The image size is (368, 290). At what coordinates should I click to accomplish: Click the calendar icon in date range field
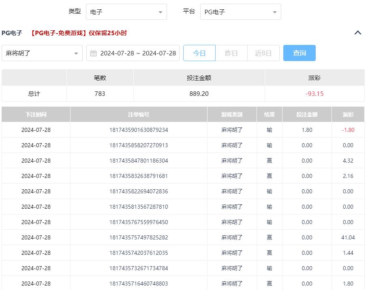94,53
